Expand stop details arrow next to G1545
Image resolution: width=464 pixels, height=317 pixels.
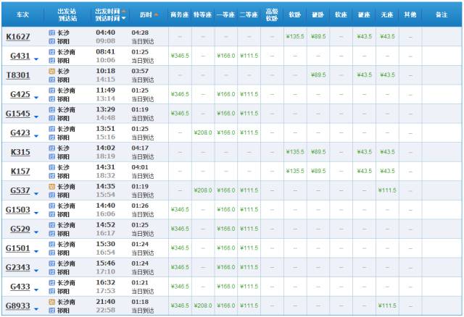point(36,117)
